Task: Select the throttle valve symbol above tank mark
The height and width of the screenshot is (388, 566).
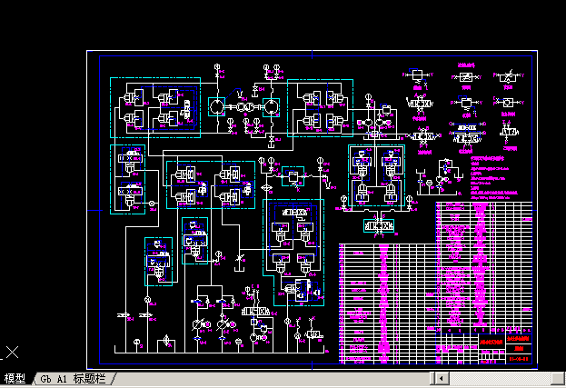Action: click(239, 258)
